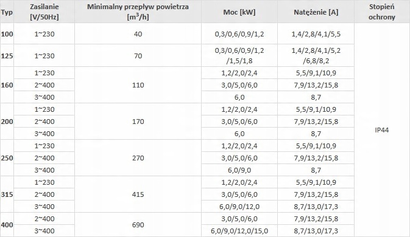Click airflow value 690 cell
The height and width of the screenshot is (237, 410).
pyautogui.click(x=138, y=225)
